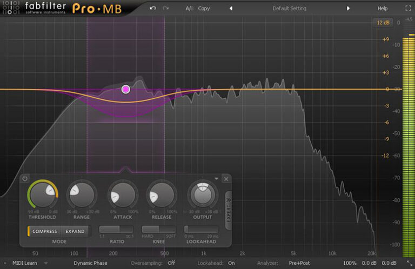This screenshot has height=269, width=415.
Task: Switch the A/B comparison state
Action: pyautogui.click(x=189, y=9)
